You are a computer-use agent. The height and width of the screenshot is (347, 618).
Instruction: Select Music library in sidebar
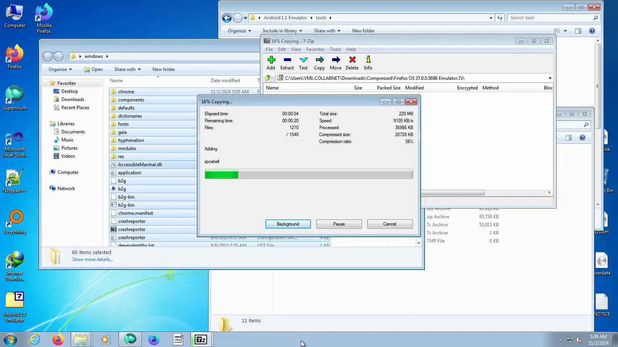pos(67,140)
